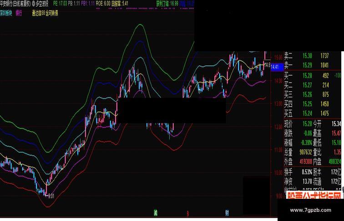Click the 涨幅 value -0.39%
This screenshot has width=344, height=221.
306,142
